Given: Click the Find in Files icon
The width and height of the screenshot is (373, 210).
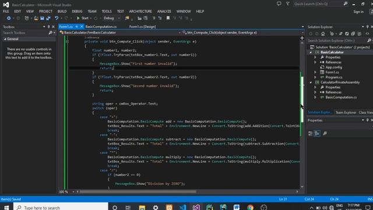Looking at the screenshot, I should pos(127,18).
